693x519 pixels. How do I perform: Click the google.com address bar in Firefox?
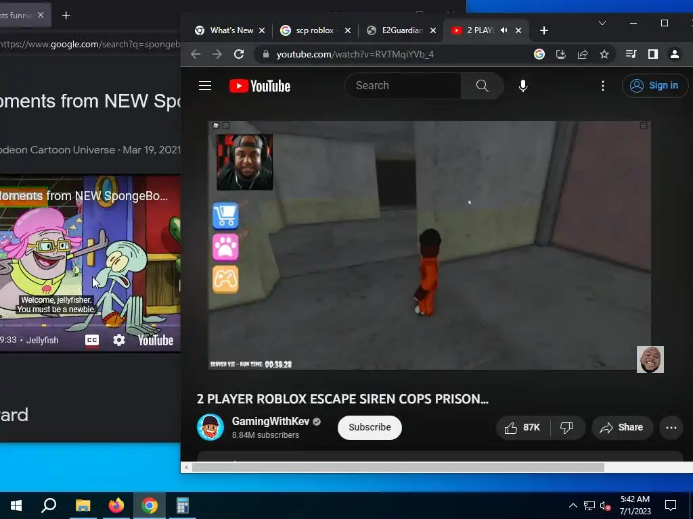(x=90, y=44)
